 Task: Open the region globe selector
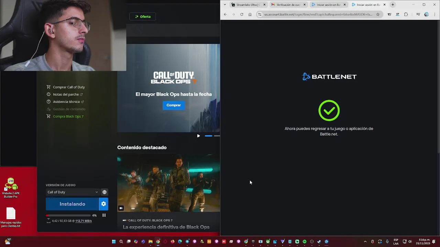104,192
